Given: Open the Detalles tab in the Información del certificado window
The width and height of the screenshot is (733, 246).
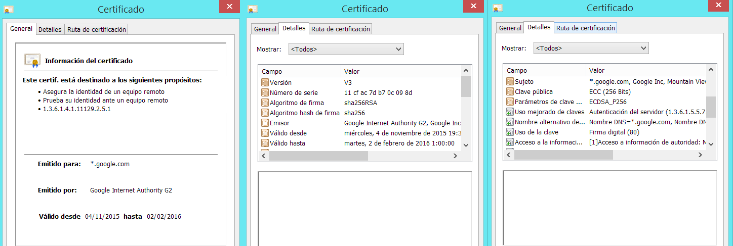Looking at the screenshot, I should 50,29.
